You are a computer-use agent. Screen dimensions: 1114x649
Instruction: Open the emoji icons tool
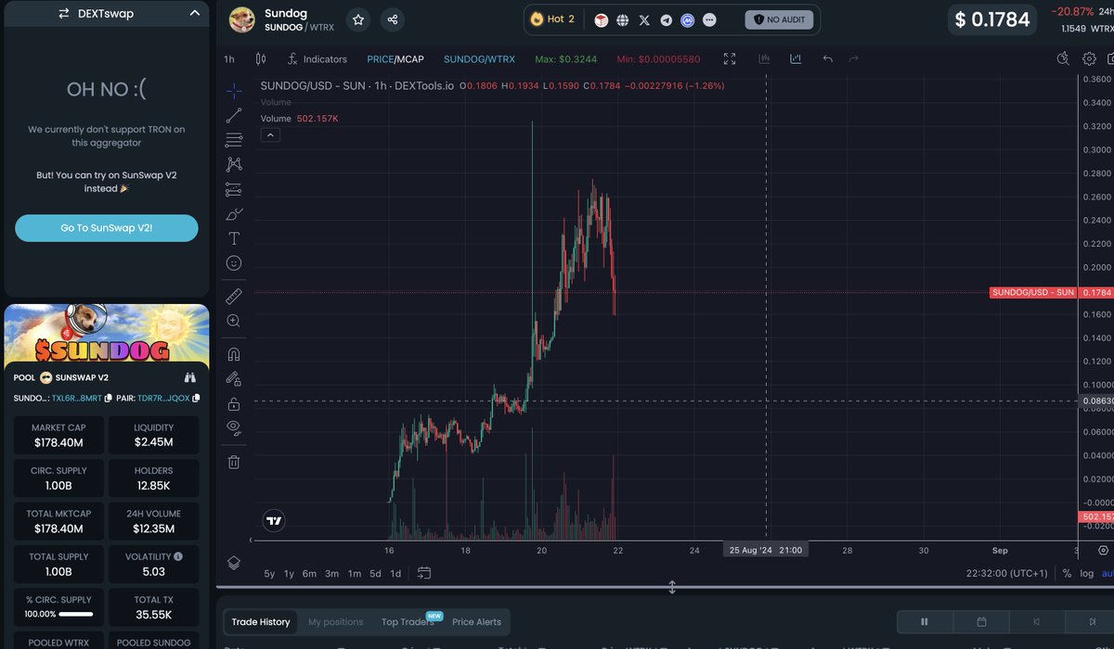pos(234,263)
